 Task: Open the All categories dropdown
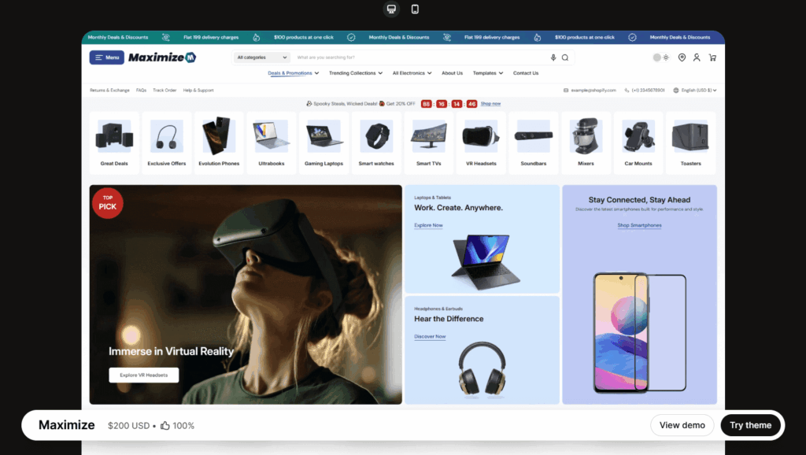pyautogui.click(x=262, y=57)
